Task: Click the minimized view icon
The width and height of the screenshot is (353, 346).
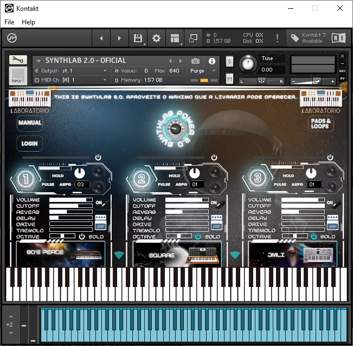Action: (193, 38)
